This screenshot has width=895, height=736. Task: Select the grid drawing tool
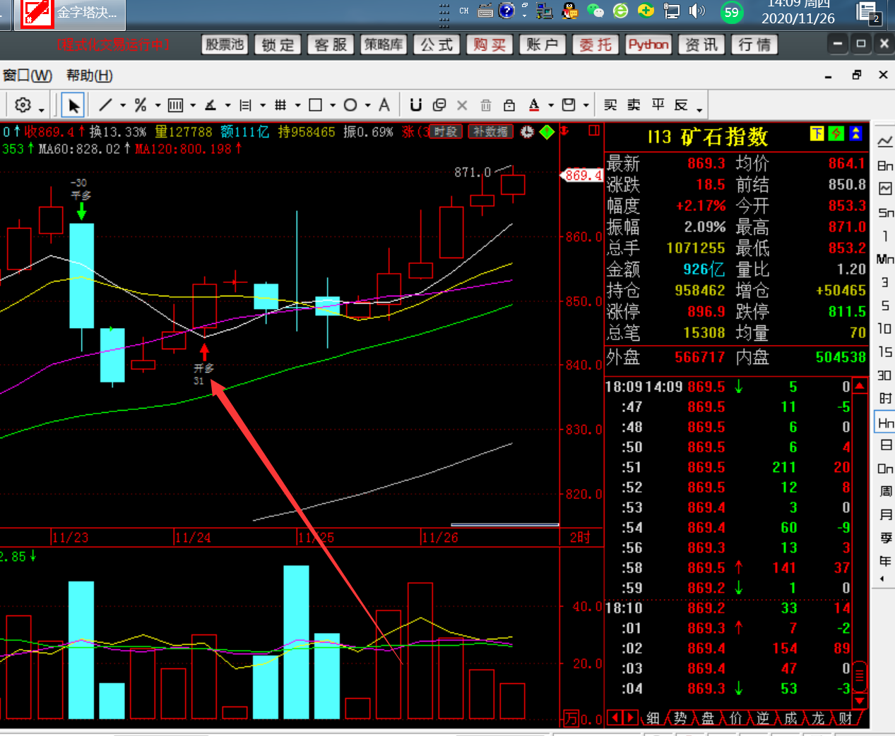coord(280,105)
